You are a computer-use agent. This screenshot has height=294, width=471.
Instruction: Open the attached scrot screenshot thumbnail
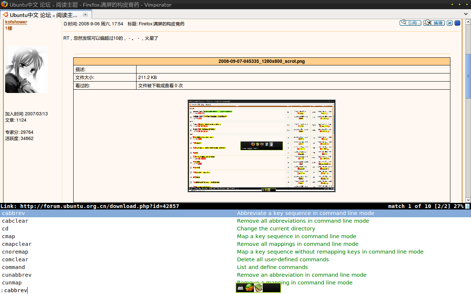pos(262,146)
